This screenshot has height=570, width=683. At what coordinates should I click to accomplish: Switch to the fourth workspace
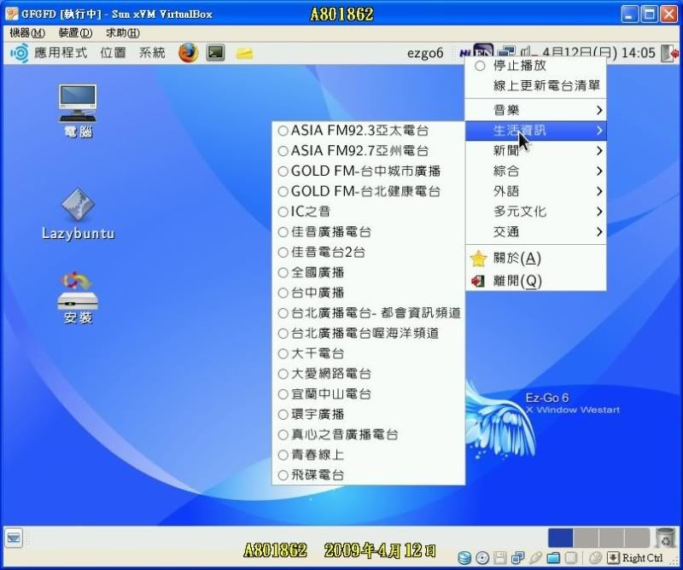[636, 538]
